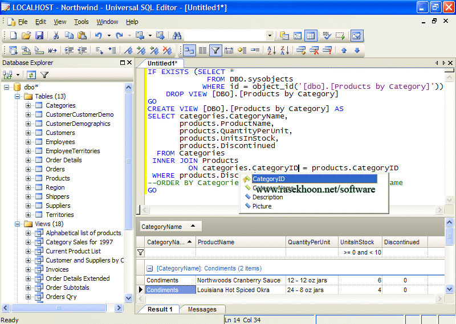This screenshot has height=324, width=456.
Task: Switch to the Messages tab
Action: 202,309
